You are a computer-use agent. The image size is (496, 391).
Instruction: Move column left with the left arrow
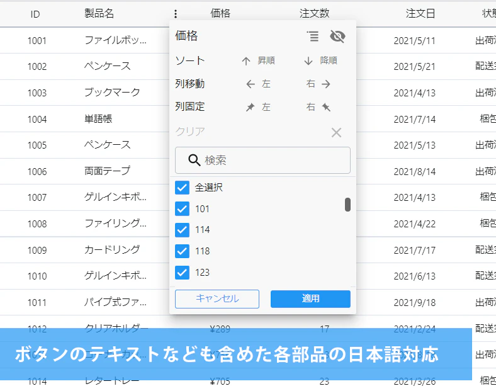[x=251, y=84]
